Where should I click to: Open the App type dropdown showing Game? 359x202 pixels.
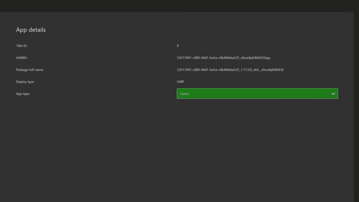(257, 94)
